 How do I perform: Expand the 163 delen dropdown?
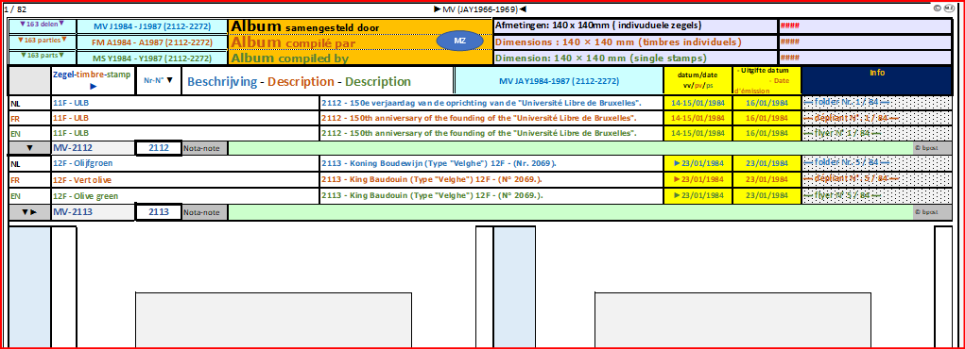[x=43, y=25]
